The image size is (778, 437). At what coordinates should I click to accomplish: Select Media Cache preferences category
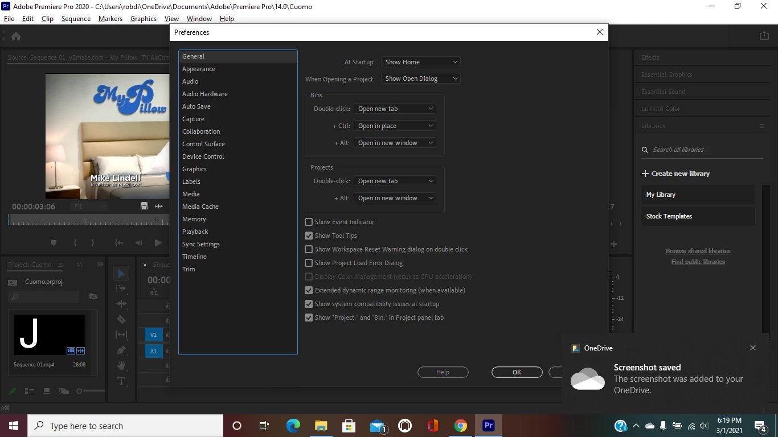(x=200, y=207)
